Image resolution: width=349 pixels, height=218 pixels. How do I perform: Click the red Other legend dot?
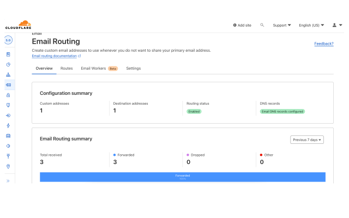pyautogui.click(x=261, y=155)
